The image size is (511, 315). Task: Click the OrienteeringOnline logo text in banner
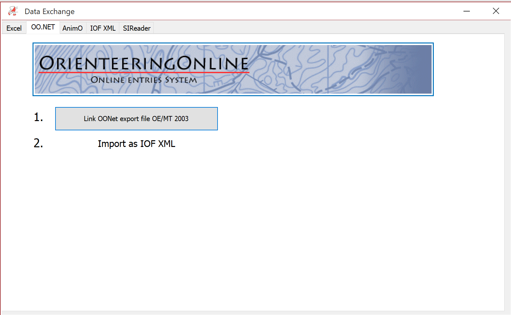(144, 63)
